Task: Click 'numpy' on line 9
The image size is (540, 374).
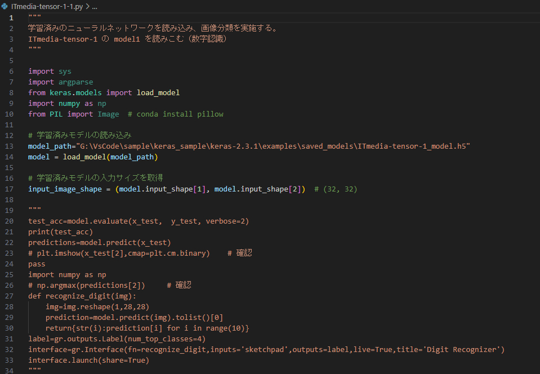Action: click(69, 103)
